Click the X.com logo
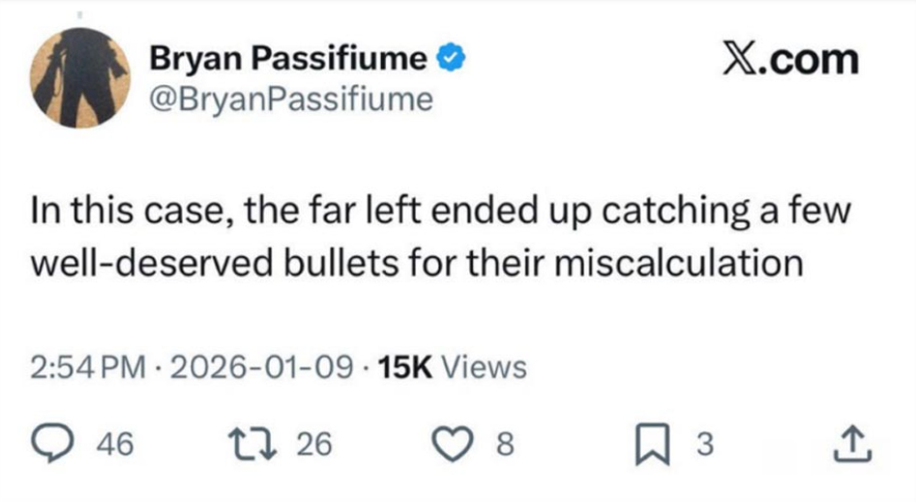916x502 pixels. click(x=790, y=60)
